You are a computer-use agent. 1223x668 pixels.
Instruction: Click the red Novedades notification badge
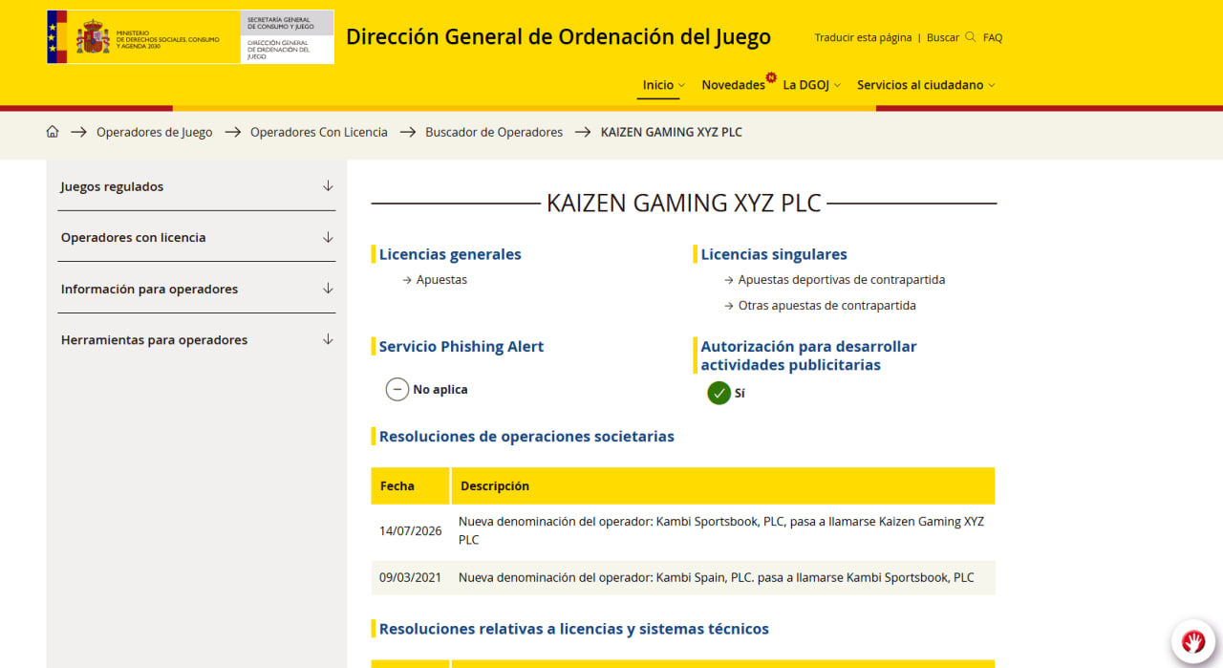coord(771,77)
